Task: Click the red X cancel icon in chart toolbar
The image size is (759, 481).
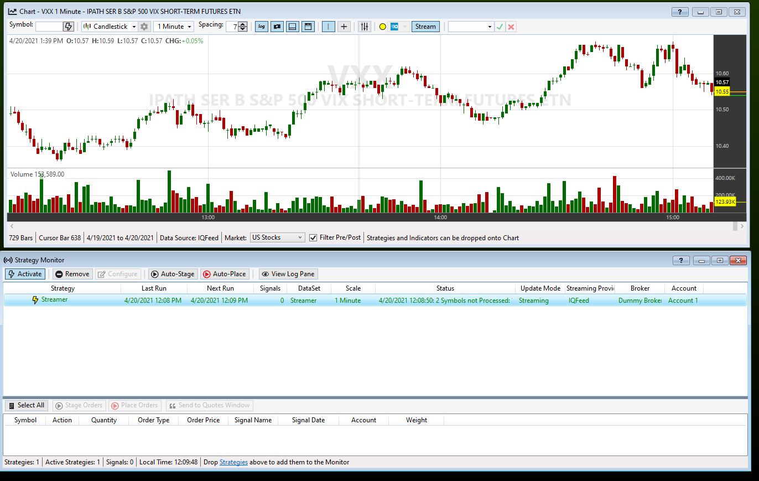Action: 511,27
